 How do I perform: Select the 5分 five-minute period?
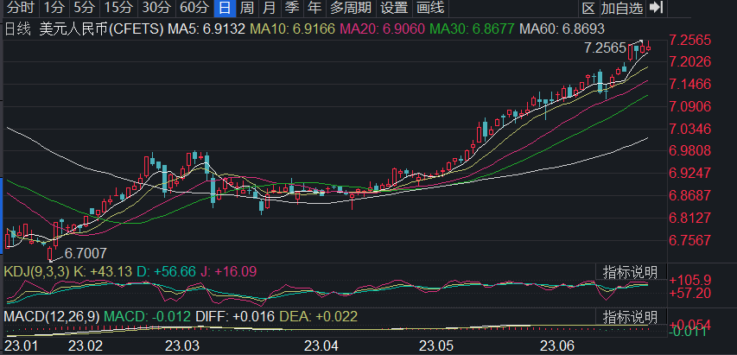pyautogui.click(x=85, y=10)
